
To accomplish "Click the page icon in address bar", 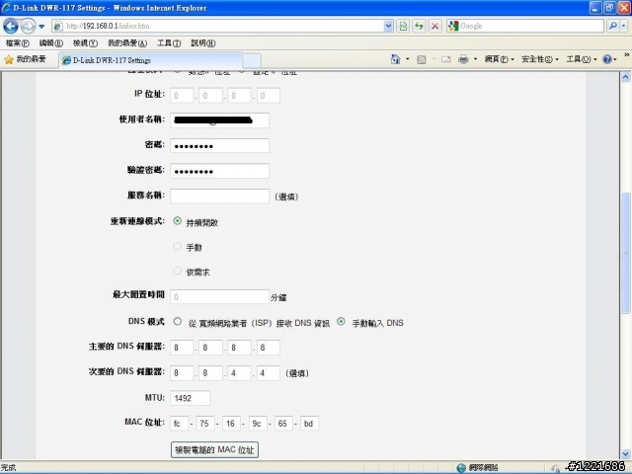I will click(58, 27).
